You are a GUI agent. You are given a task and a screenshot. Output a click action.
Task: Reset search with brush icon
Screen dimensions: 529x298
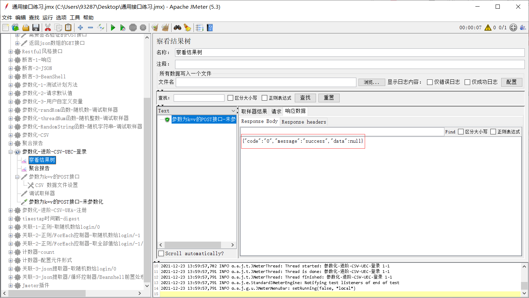tap(188, 28)
